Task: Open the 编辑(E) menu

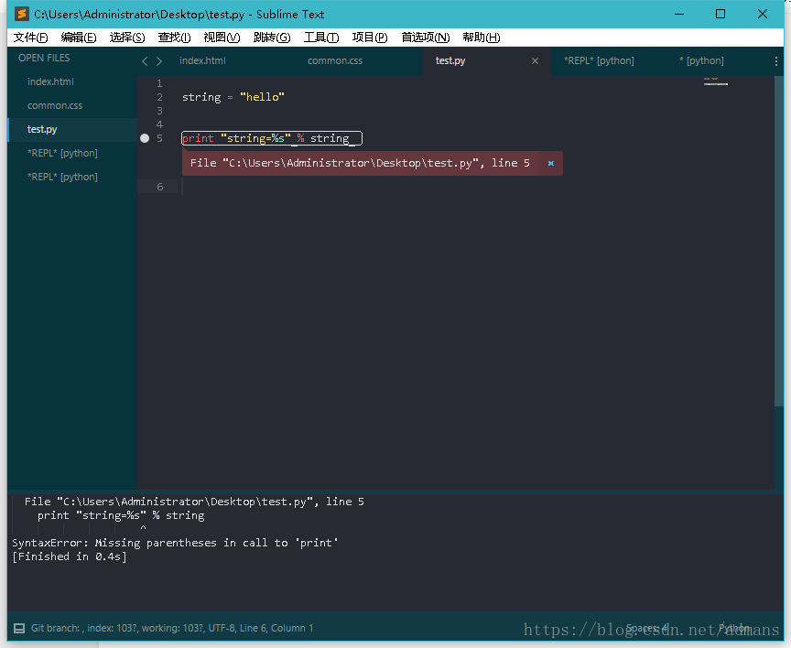Action: coord(78,38)
